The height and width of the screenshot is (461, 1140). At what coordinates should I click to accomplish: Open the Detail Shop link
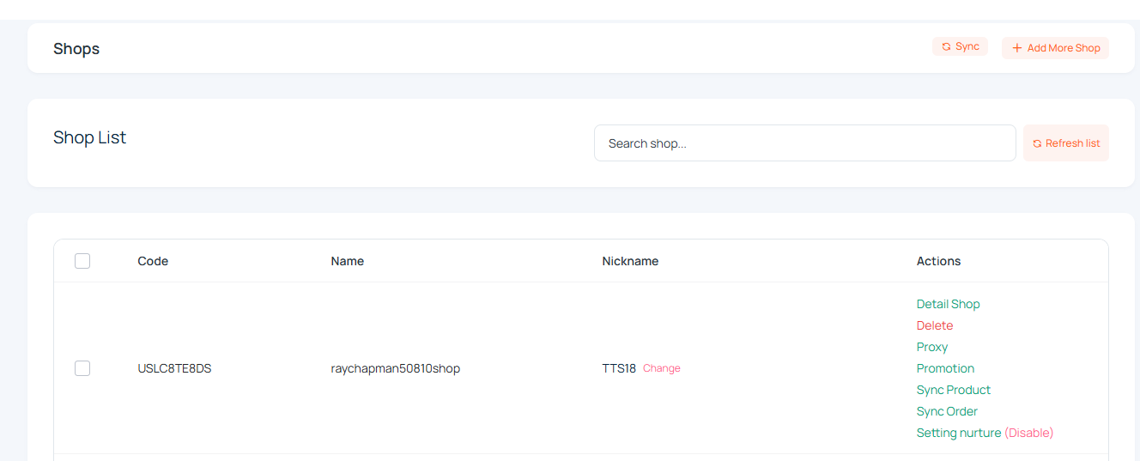click(948, 304)
